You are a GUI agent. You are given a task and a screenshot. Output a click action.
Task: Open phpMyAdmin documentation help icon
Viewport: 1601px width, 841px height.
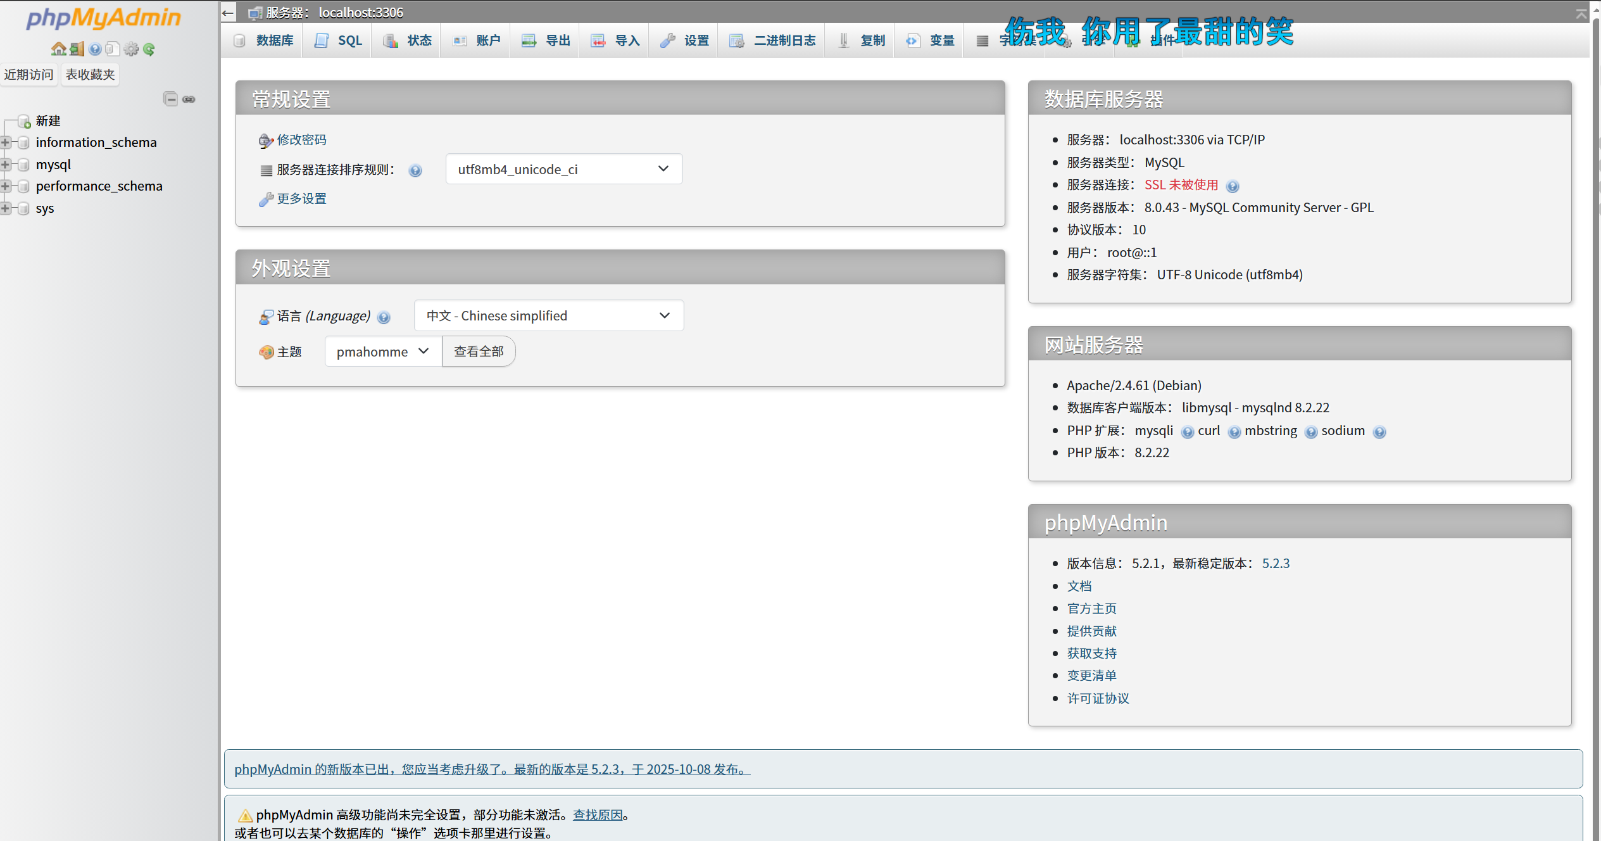[x=95, y=49]
